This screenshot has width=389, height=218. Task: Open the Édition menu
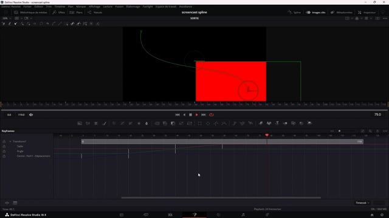pyautogui.click(x=39, y=7)
